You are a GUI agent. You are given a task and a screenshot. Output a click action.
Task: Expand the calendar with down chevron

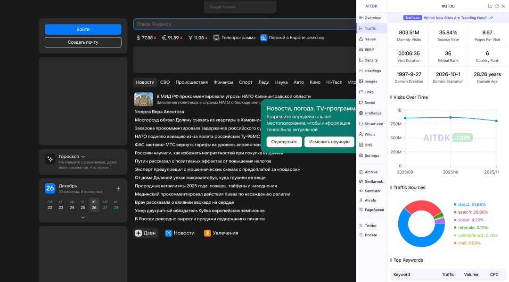[x=83, y=218]
